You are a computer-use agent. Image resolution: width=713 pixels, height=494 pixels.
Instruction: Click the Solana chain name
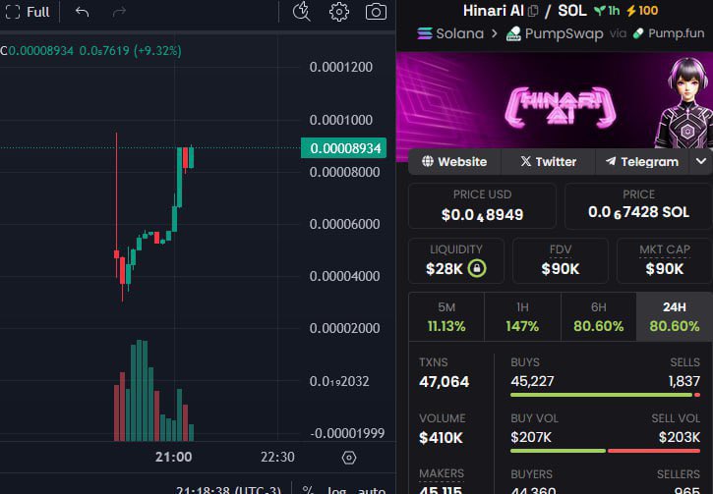459,33
